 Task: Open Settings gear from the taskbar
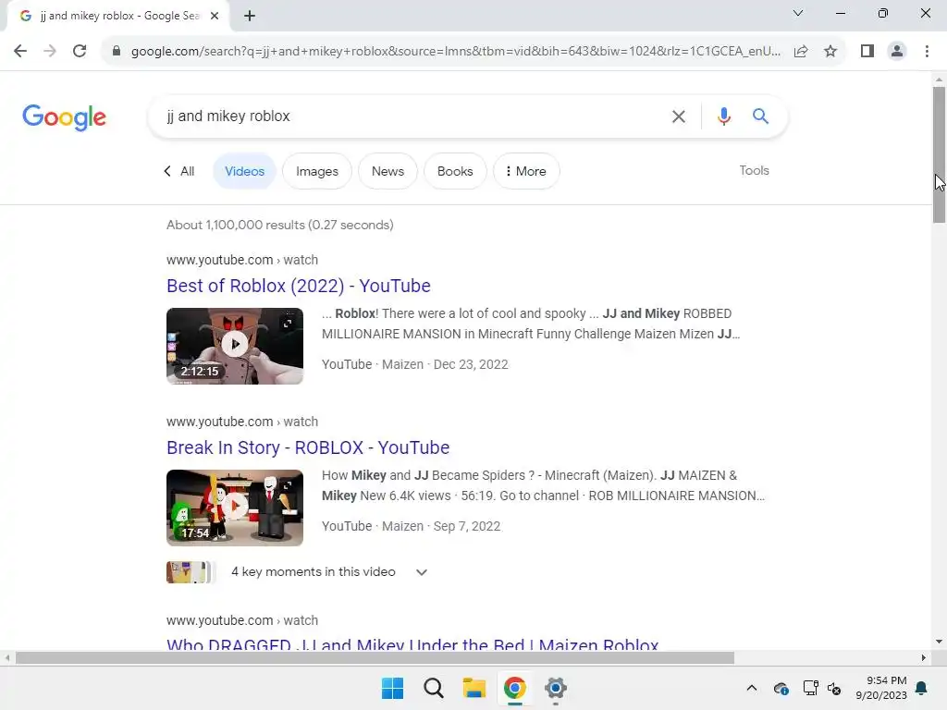click(555, 688)
